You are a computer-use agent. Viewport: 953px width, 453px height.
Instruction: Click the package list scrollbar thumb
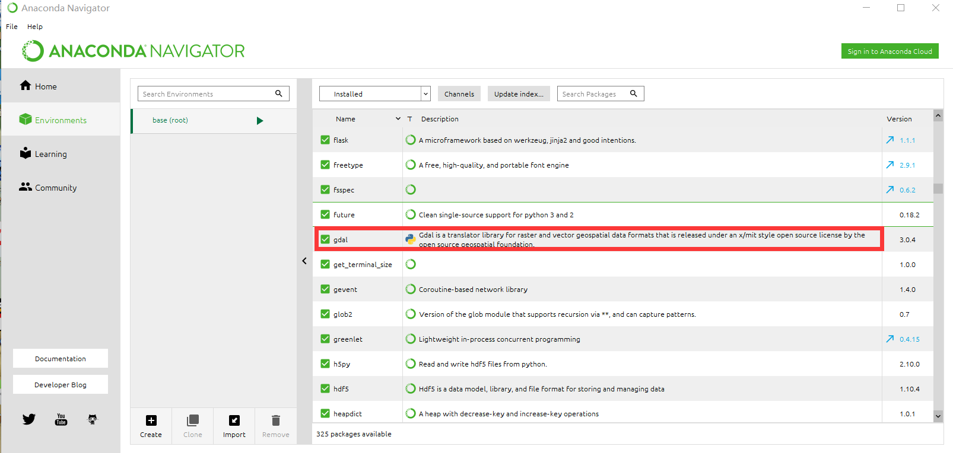click(x=938, y=189)
